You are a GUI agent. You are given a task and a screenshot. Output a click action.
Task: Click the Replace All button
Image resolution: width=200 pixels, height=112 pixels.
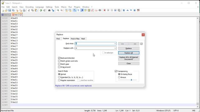point(129,53)
